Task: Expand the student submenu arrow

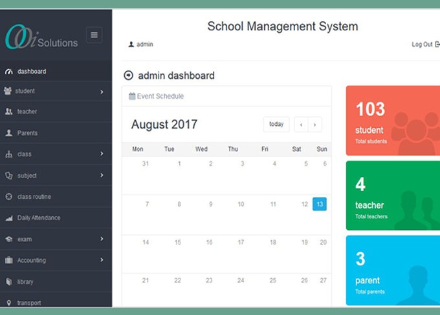Action: tap(102, 92)
